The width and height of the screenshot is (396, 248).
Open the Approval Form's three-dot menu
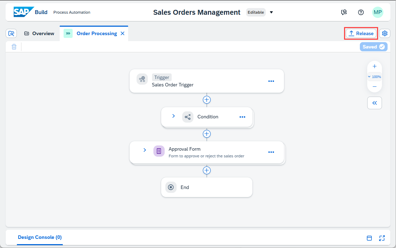point(271,152)
